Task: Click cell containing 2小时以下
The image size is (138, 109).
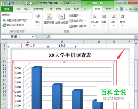Action: click(x=28, y=45)
